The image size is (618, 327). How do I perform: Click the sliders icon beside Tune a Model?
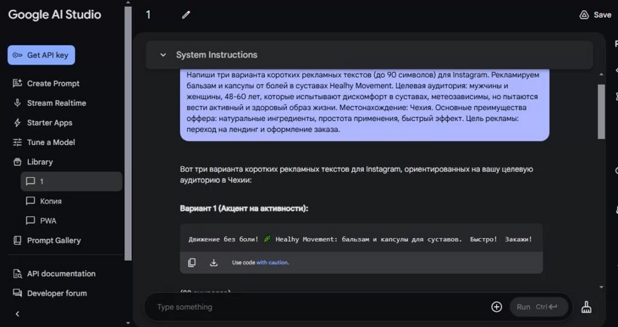tap(17, 142)
